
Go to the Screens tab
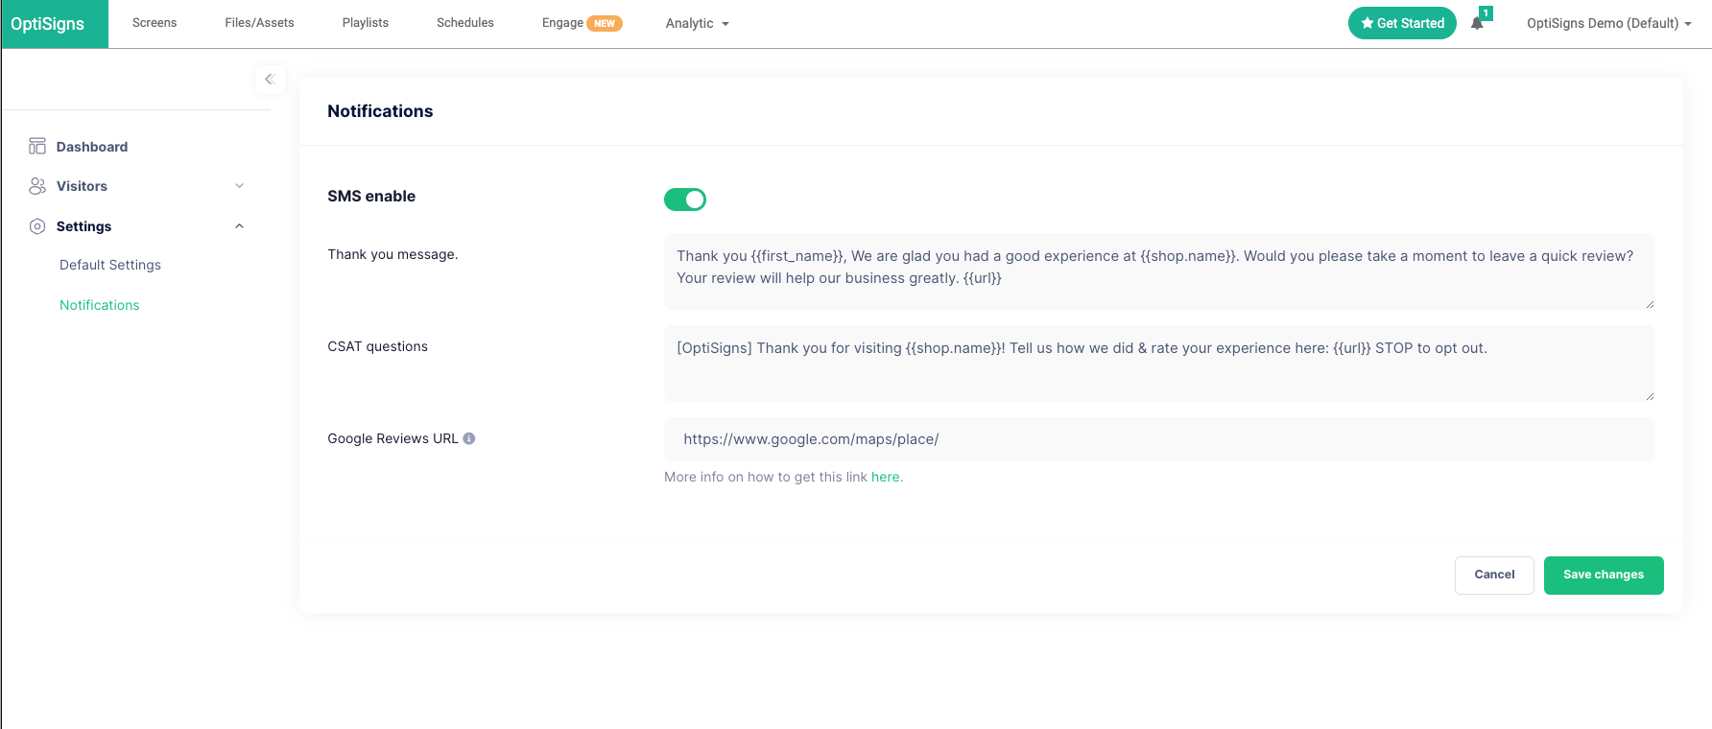(x=155, y=23)
